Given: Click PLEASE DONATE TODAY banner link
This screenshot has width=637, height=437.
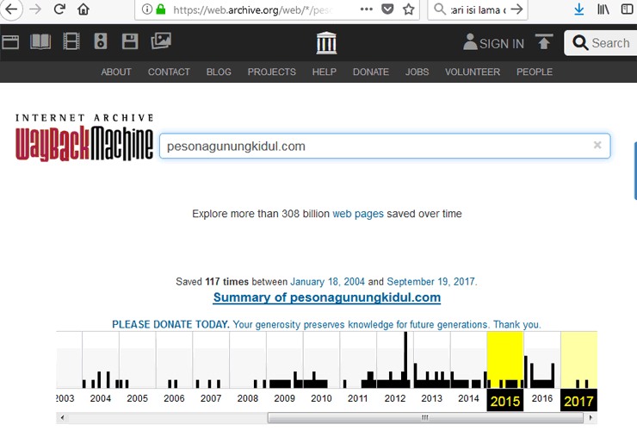Looking at the screenshot, I should coord(326,324).
